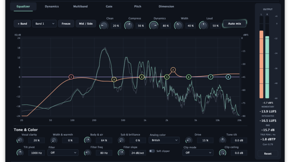Toggle Mid / Side mode
Image resolution: width=290 pixels, height=162 pixels.
(86, 24)
